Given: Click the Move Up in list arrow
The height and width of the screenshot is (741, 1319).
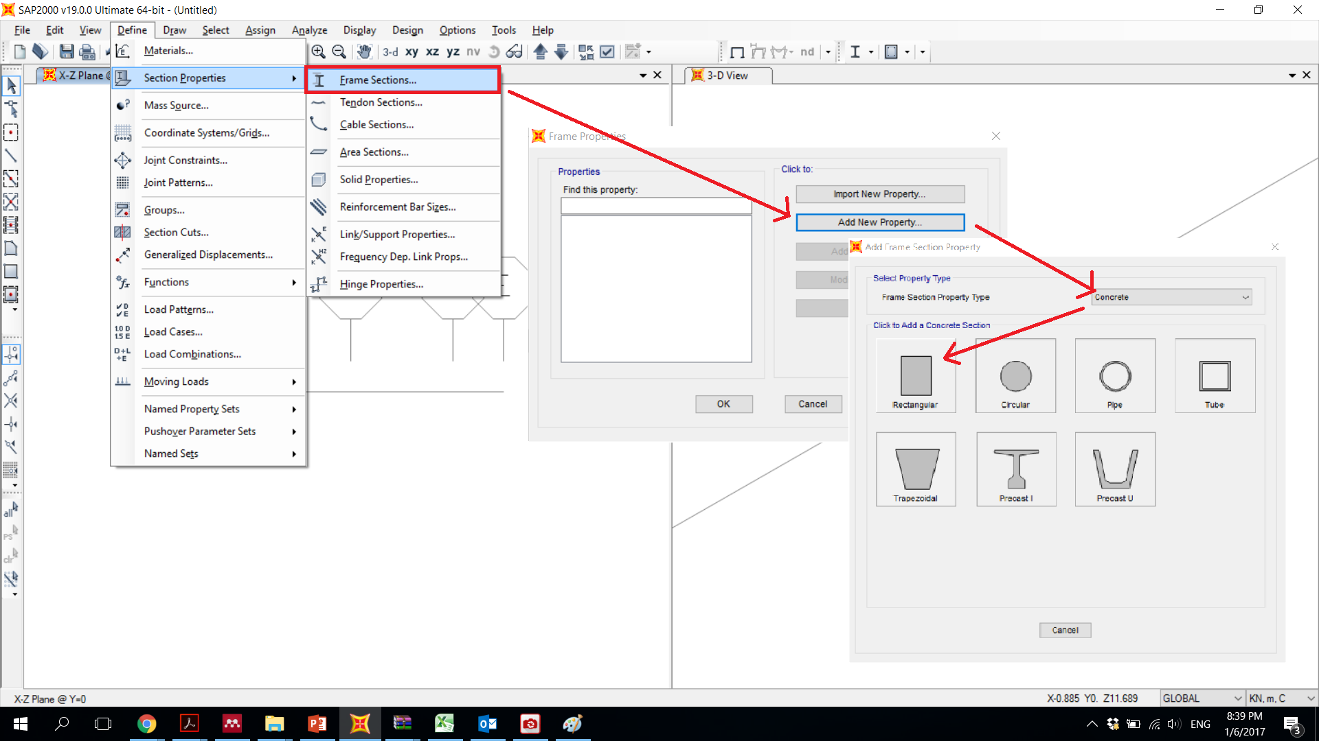Looking at the screenshot, I should click(x=541, y=51).
